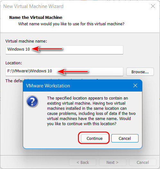Click the What name would you like subtitle

(71, 24)
